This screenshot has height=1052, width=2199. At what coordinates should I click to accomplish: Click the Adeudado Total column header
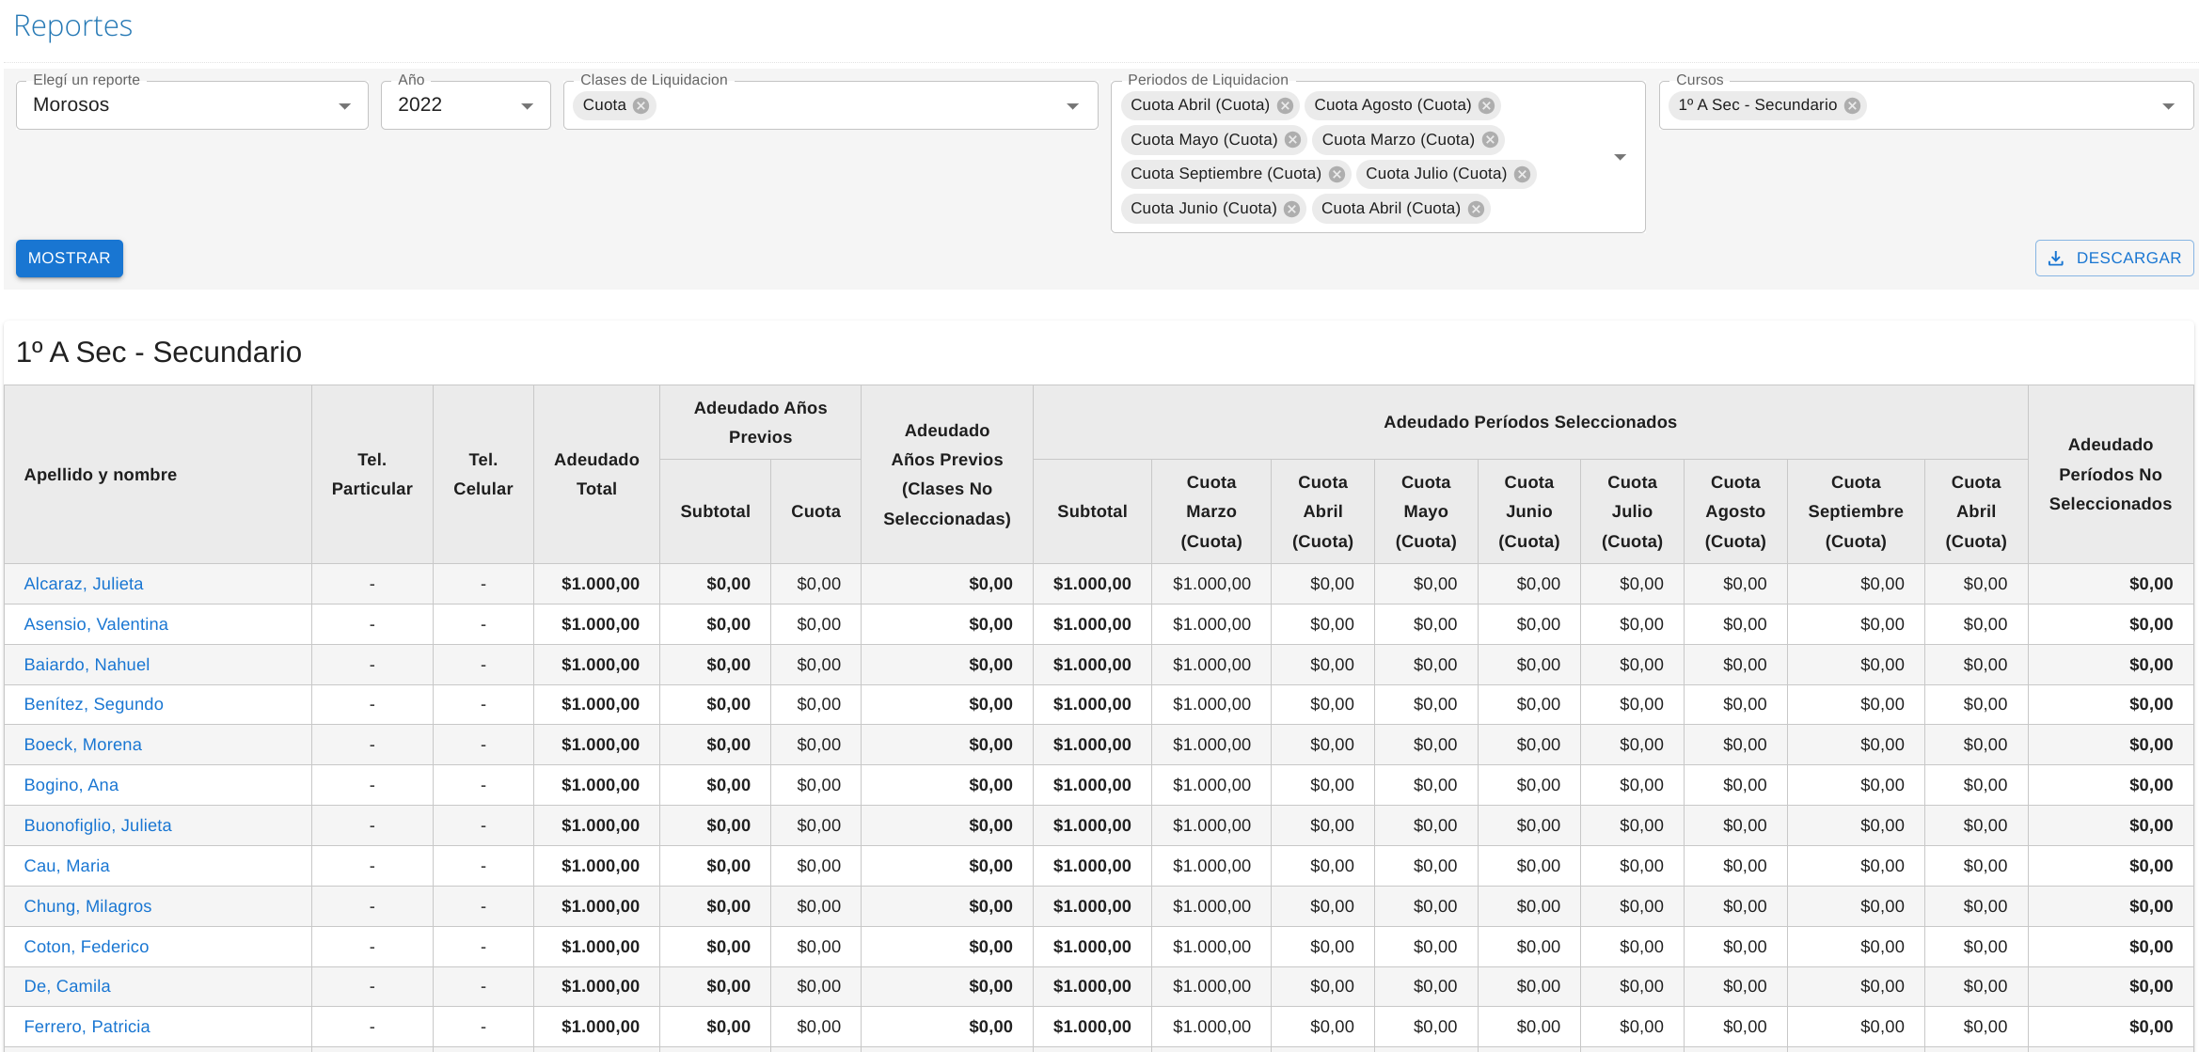tap(596, 474)
